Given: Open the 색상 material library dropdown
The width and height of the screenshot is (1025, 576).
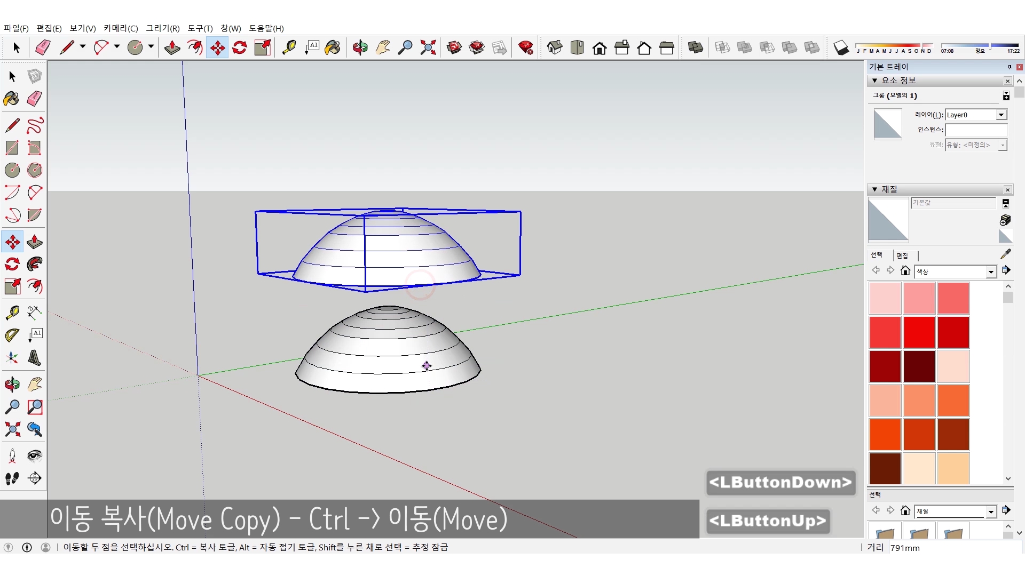Looking at the screenshot, I should 991,272.
